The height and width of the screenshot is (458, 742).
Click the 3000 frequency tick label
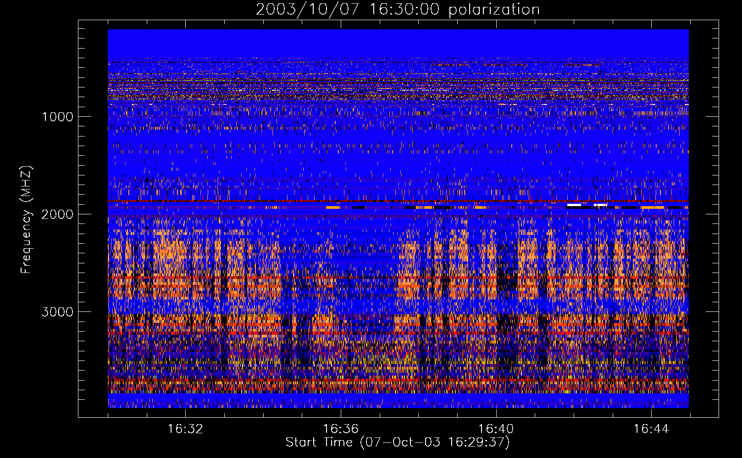pos(57,312)
